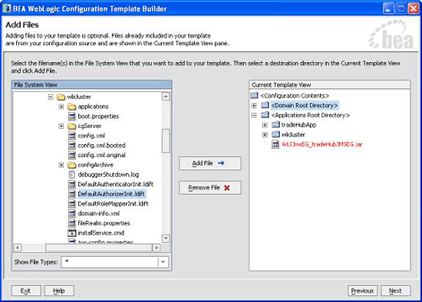422x302 pixels.
Task: Click the Remove File button
Action: pyautogui.click(x=210, y=188)
